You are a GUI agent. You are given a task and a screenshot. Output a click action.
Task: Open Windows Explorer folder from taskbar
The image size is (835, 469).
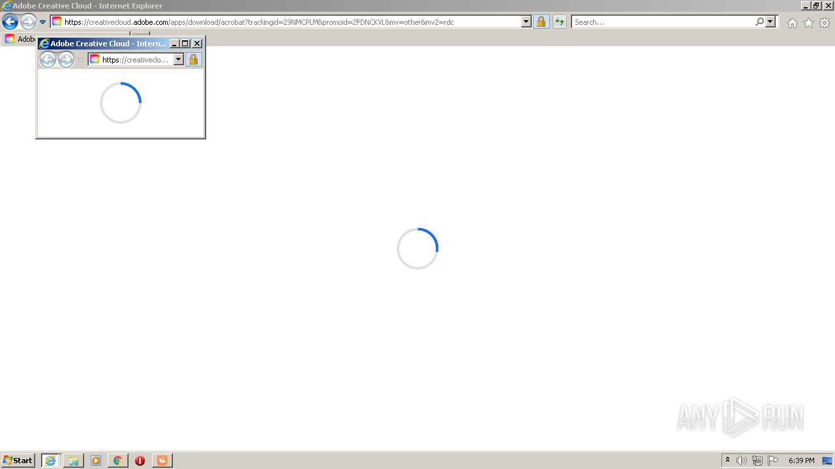click(74, 461)
